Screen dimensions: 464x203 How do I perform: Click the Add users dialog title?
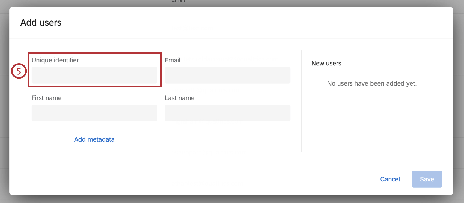pyautogui.click(x=41, y=23)
